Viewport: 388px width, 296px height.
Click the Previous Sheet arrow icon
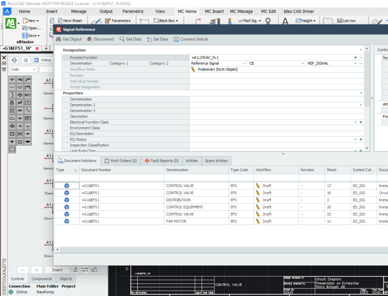coord(52,21)
